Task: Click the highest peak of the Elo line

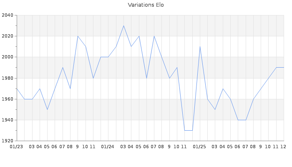Action: click(123, 26)
